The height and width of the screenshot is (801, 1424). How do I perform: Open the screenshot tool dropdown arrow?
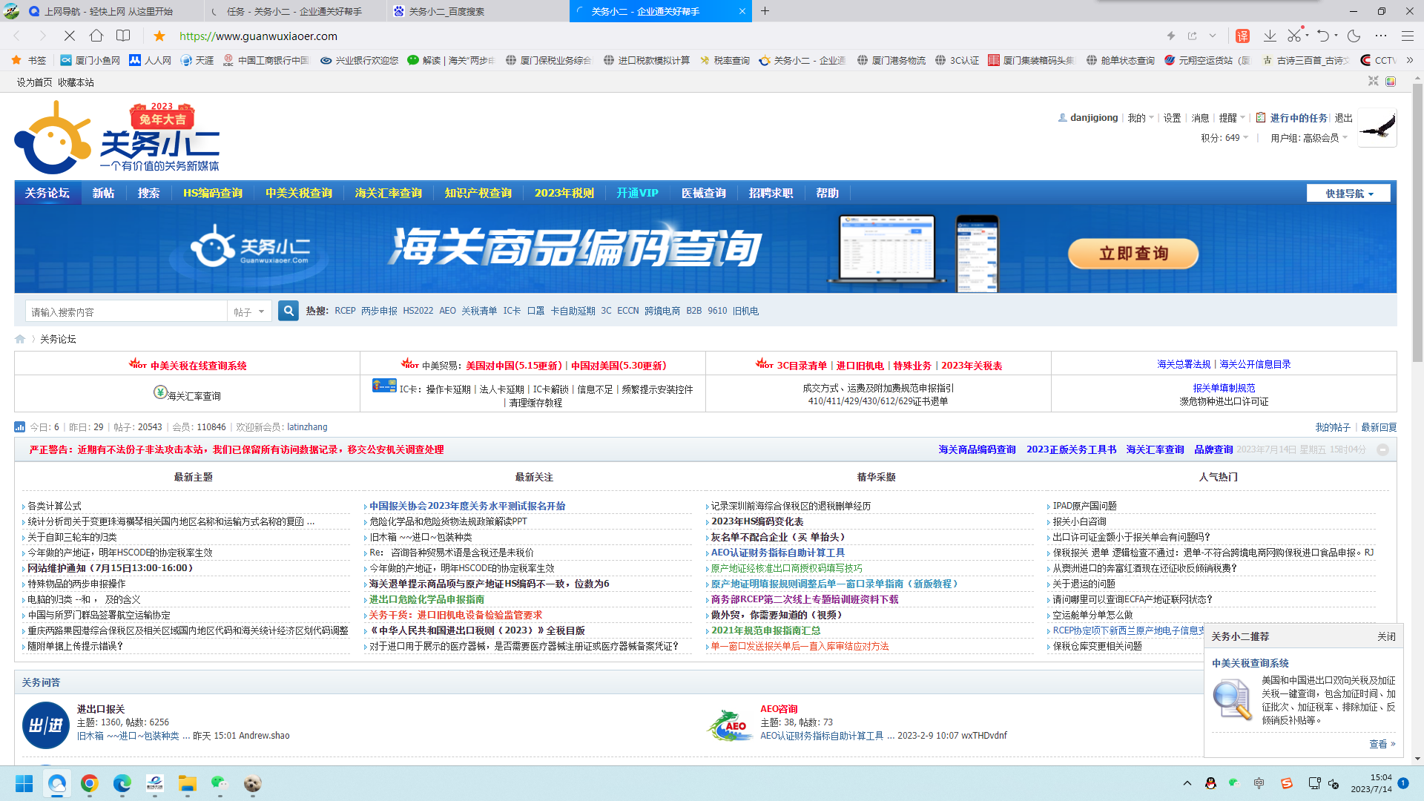coord(1307,35)
